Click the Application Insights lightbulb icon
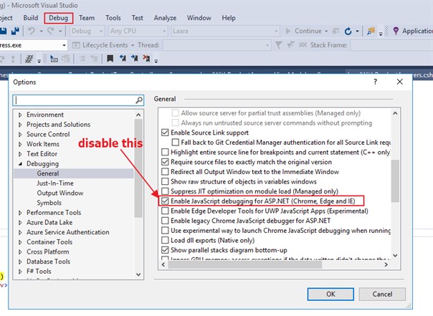This screenshot has width=433, height=316. 396,31
